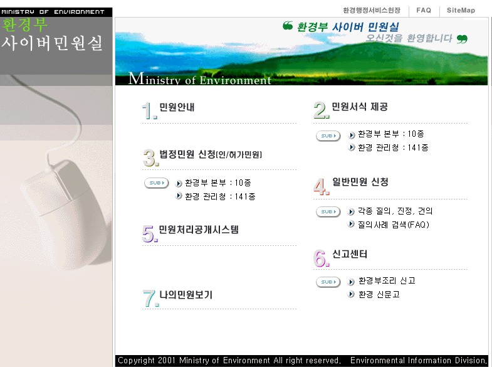The height and width of the screenshot is (367, 492).
Task: Click the Ministry of Environment banner image
Action: pos(301,51)
